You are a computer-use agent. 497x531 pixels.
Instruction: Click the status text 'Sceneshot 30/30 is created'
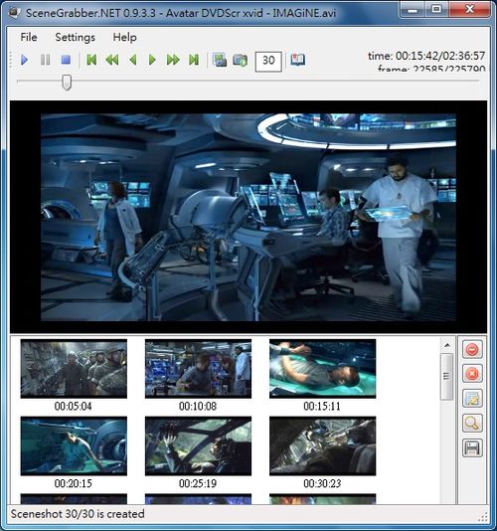point(78,514)
